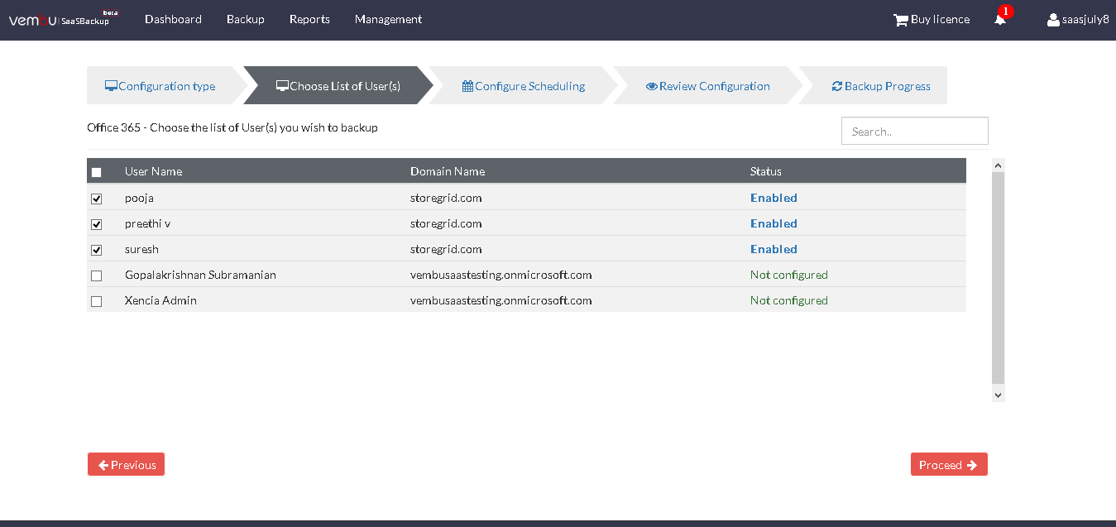1116x527 pixels.
Task: Click domain storegrid.com in pooja row
Action: pos(446,198)
